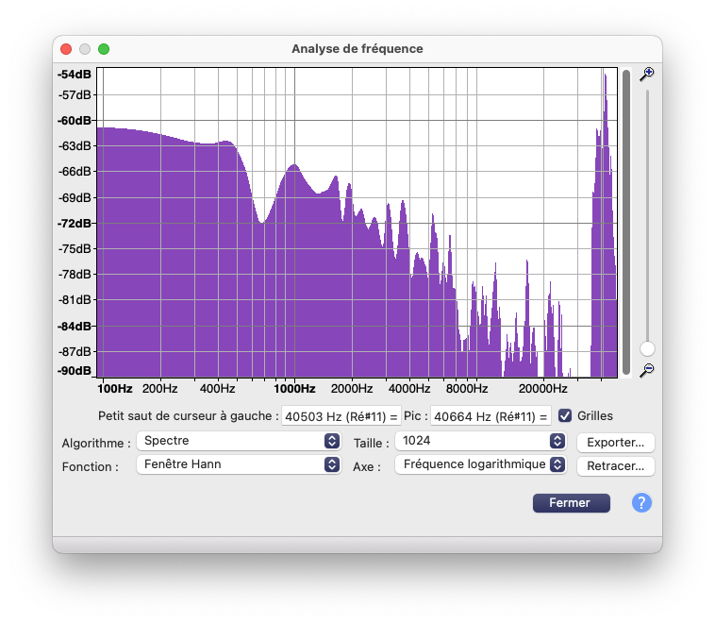Viewport: 715px width, 623px height.
Task: Click the spectrum peak near 1000Hz
Action: pyautogui.click(x=294, y=165)
